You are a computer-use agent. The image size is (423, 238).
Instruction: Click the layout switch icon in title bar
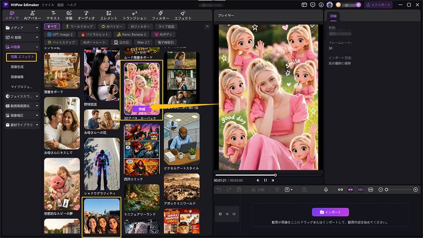coord(305,5)
